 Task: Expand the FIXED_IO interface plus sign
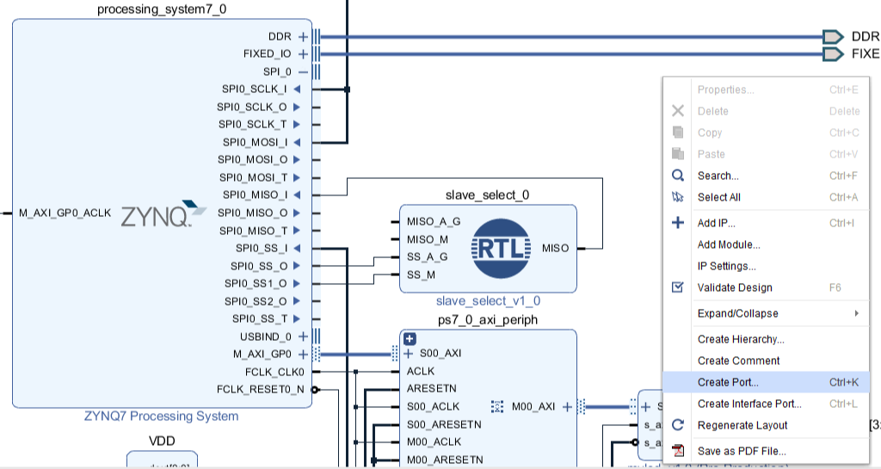click(x=304, y=54)
